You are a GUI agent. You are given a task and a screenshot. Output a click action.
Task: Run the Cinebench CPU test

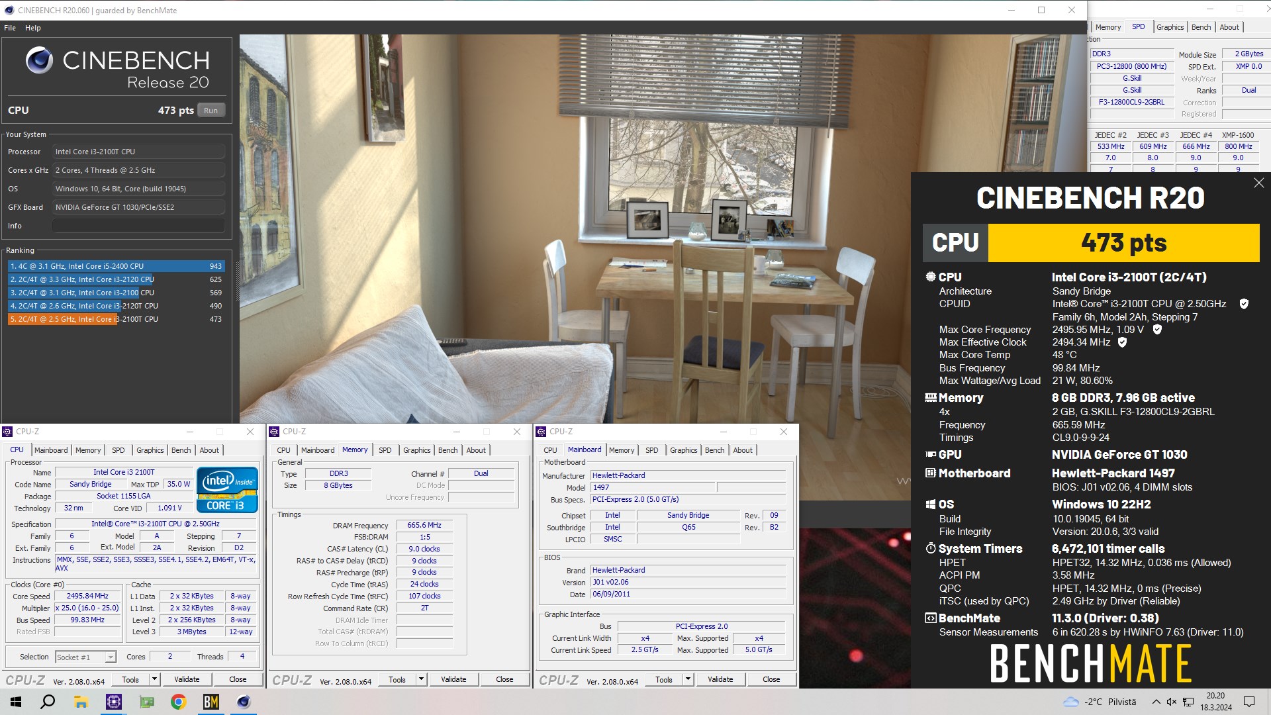click(x=211, y=111)
